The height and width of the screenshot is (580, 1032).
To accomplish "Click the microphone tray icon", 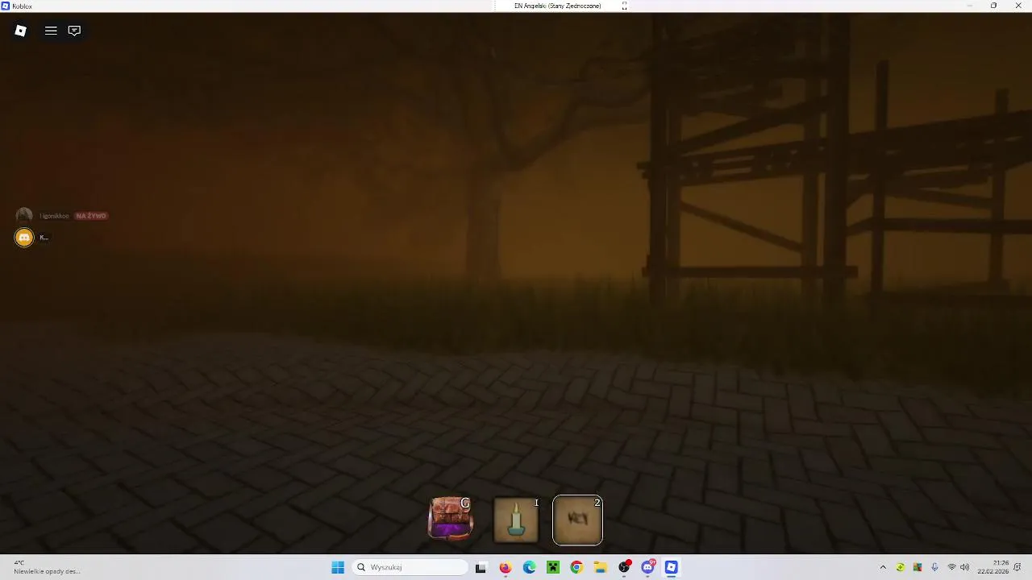I will pos(934,567).
